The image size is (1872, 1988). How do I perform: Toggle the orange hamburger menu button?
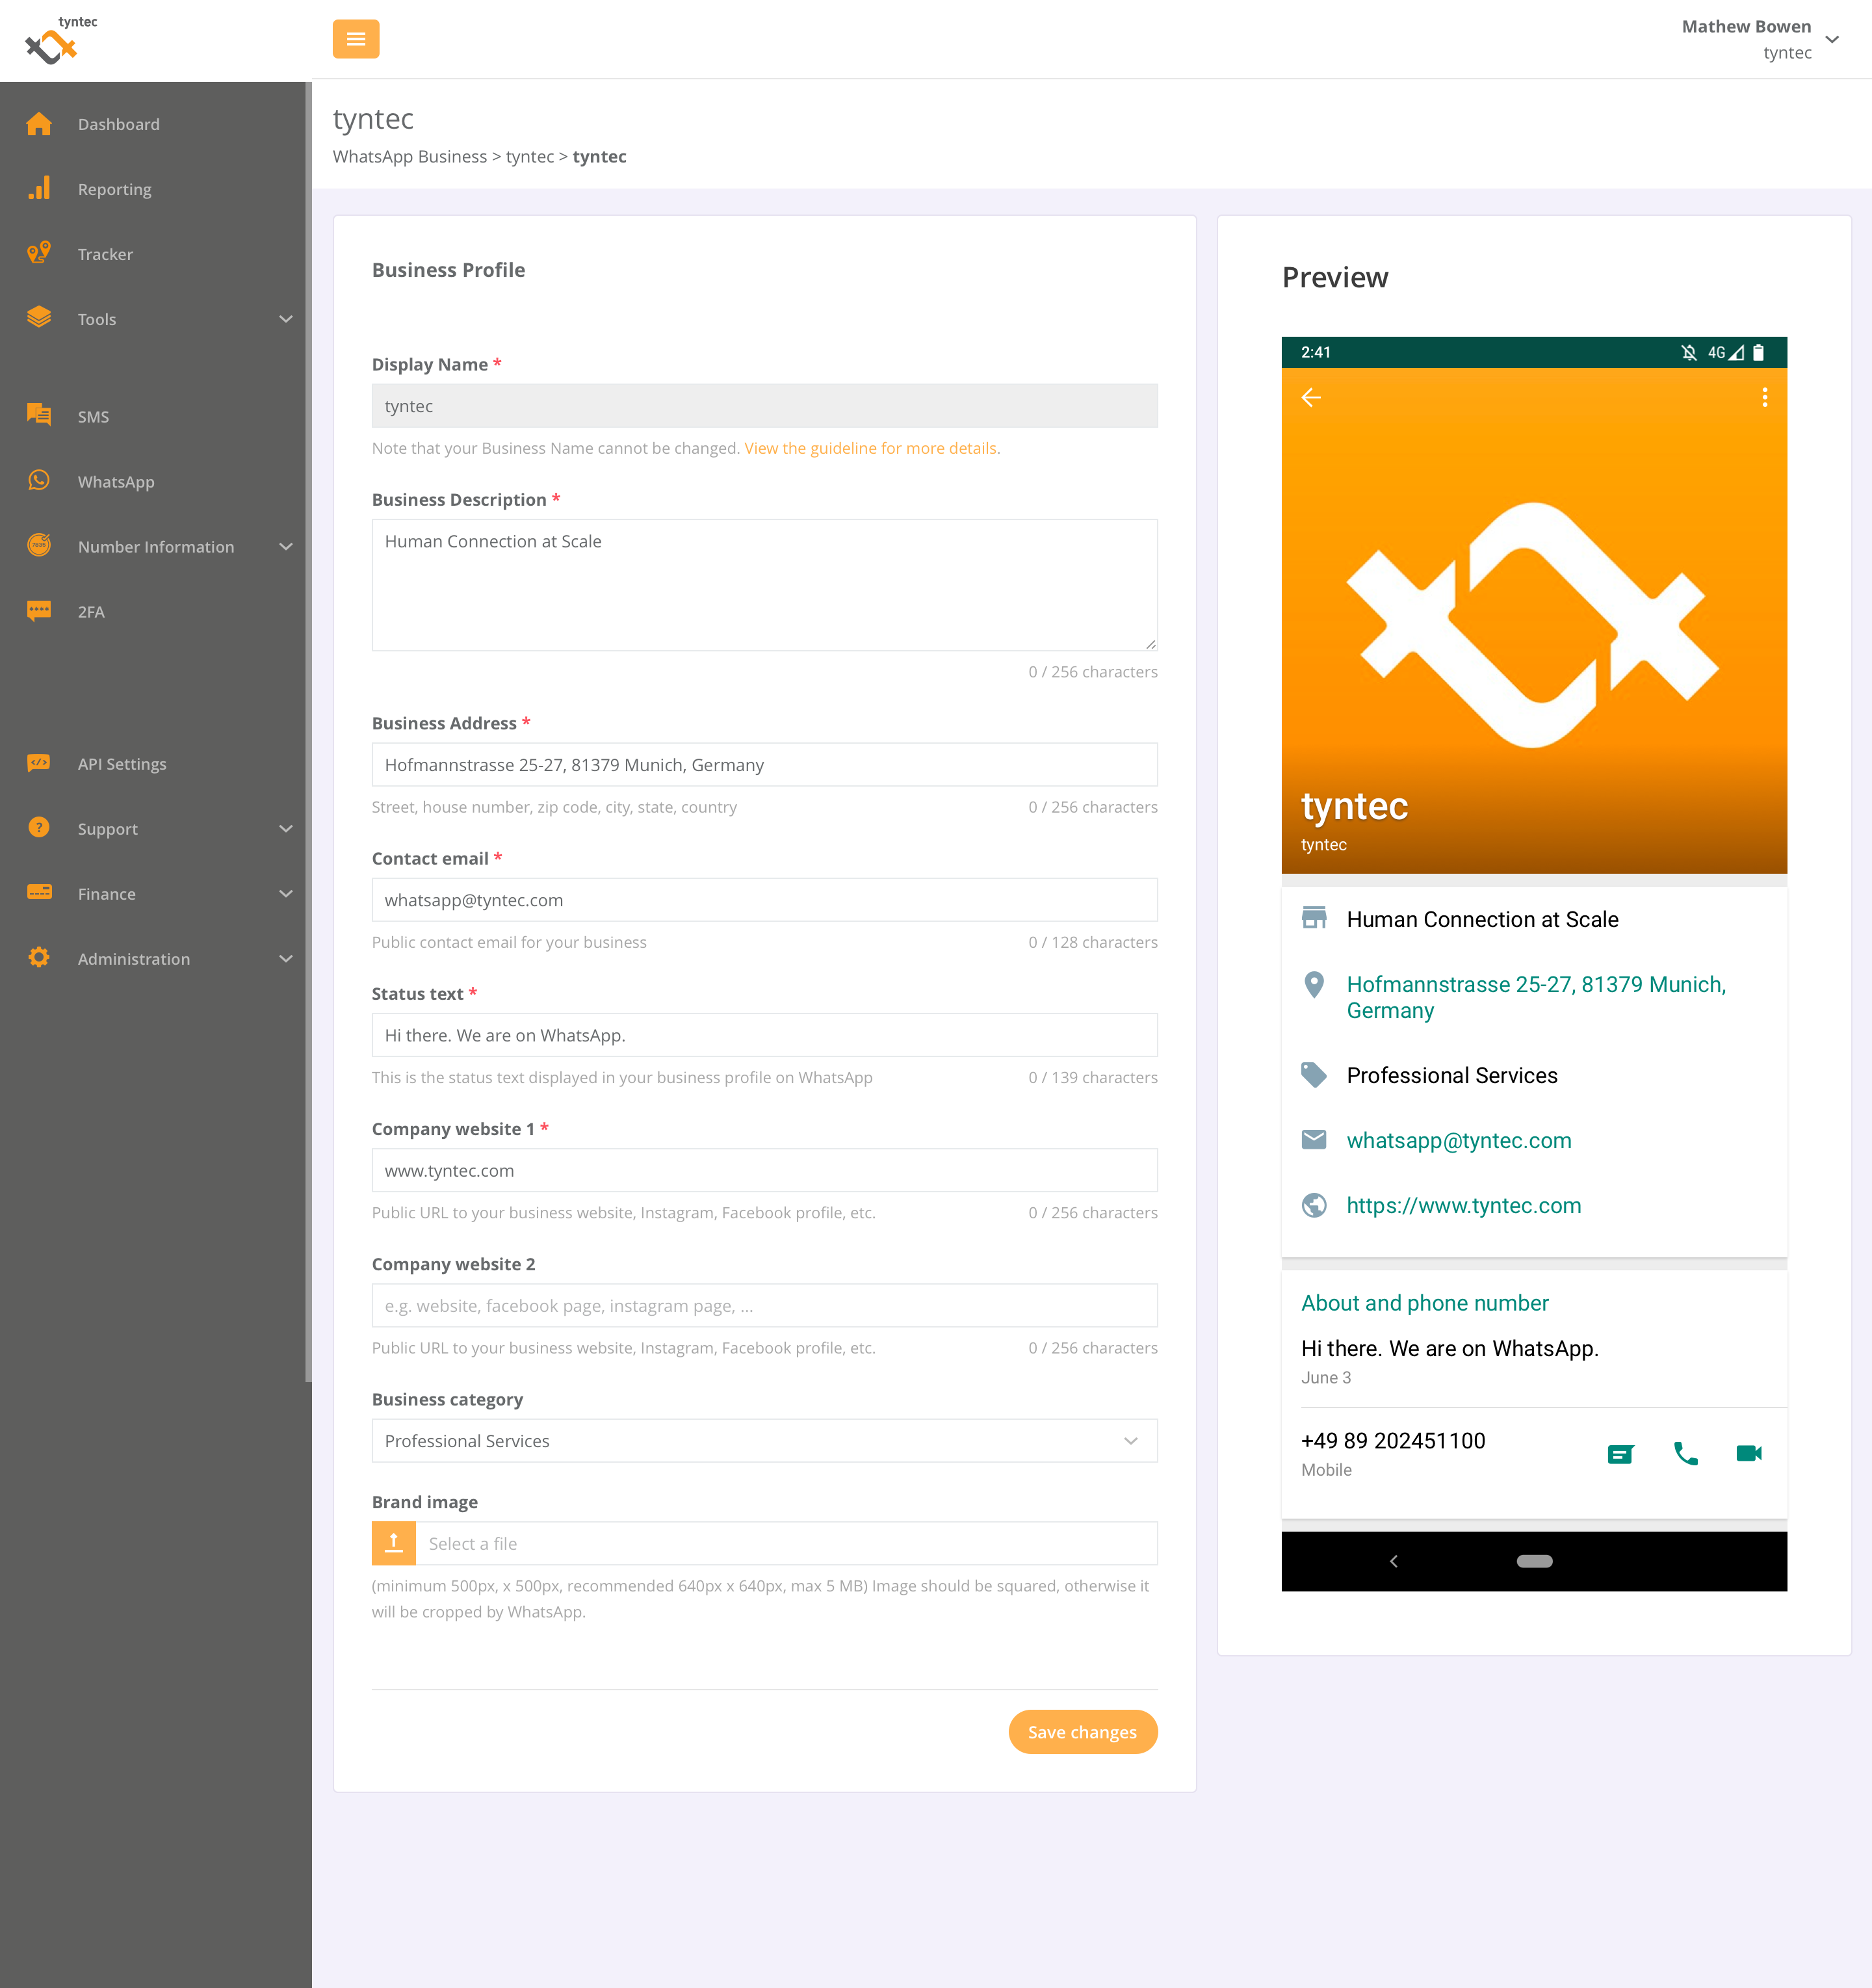(356, 39)
